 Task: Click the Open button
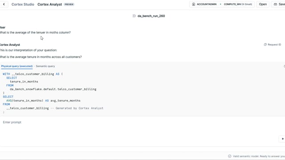(x=263, y=4)
